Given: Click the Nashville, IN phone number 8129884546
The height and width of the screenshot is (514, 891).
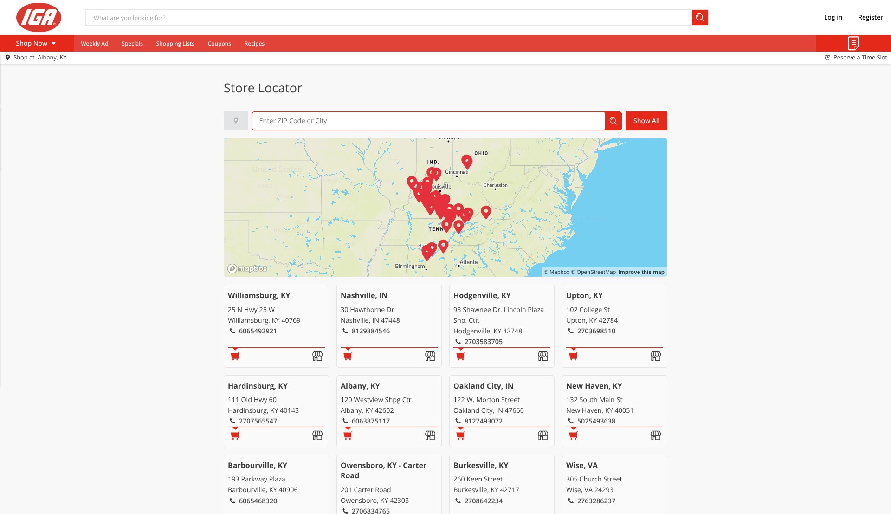Looking at the screenshot, I should tap(370, 331).
